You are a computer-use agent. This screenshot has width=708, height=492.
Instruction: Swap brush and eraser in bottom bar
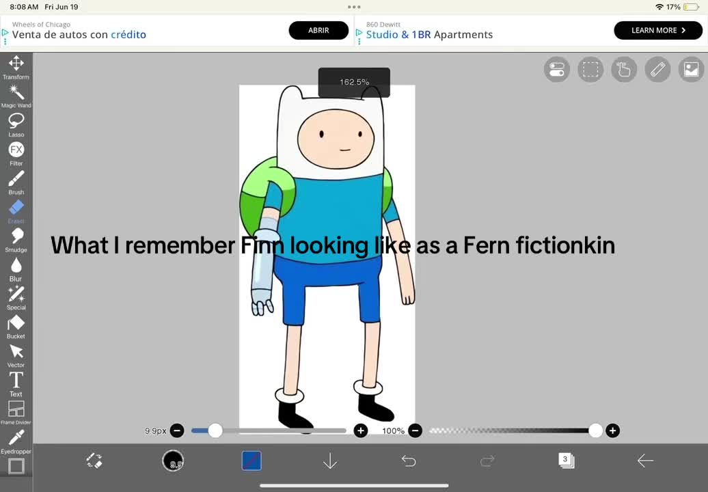click(x=94, y=461)
